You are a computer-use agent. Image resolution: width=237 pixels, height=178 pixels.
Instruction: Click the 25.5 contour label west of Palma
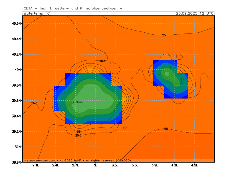(34, 103)
